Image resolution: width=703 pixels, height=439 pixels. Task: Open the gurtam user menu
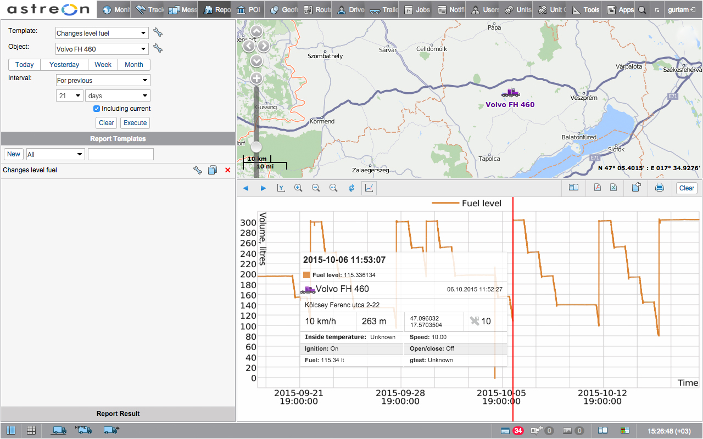pyautogui.click(x=681, y=10)
